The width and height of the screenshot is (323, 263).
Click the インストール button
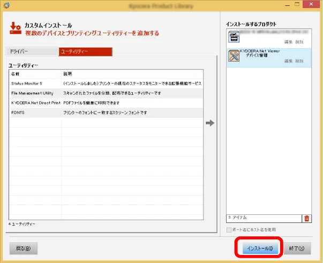(x=260, y=248)
